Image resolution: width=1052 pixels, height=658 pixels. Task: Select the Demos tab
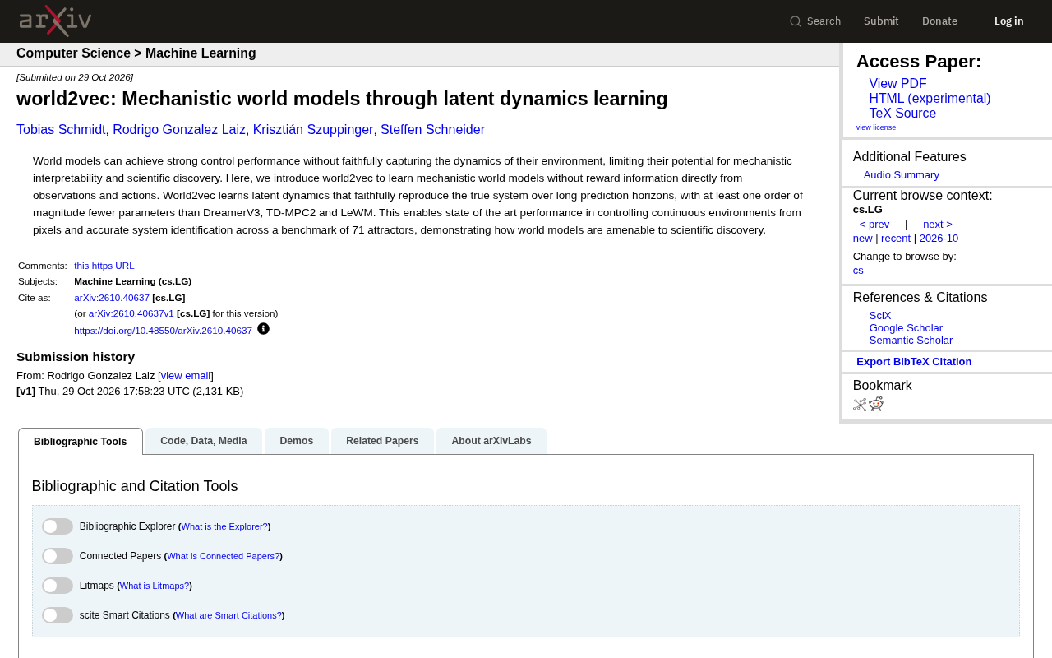click(297, 441)
